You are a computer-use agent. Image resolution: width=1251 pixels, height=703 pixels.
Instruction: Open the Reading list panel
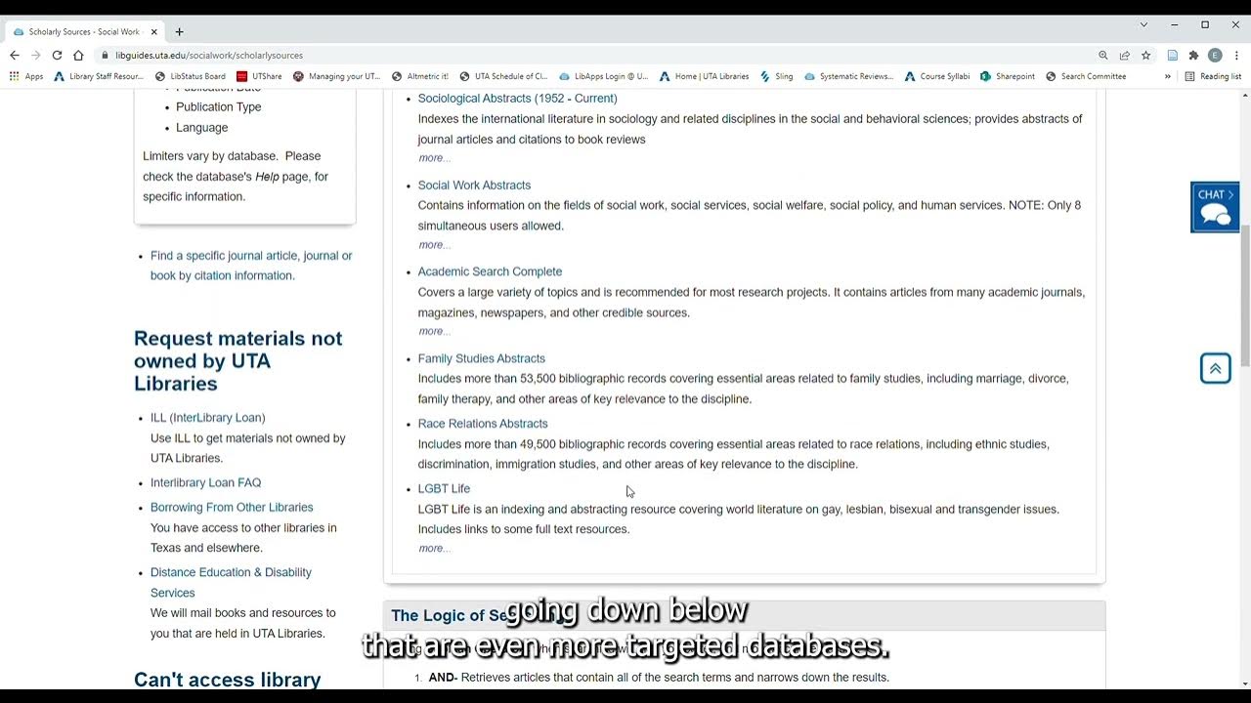coord(1213,76)
